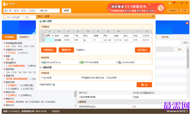Image resolution: width=195 pixels, height=115 pixels.
Task: Select the 63A frame current option
Action: 8,46
